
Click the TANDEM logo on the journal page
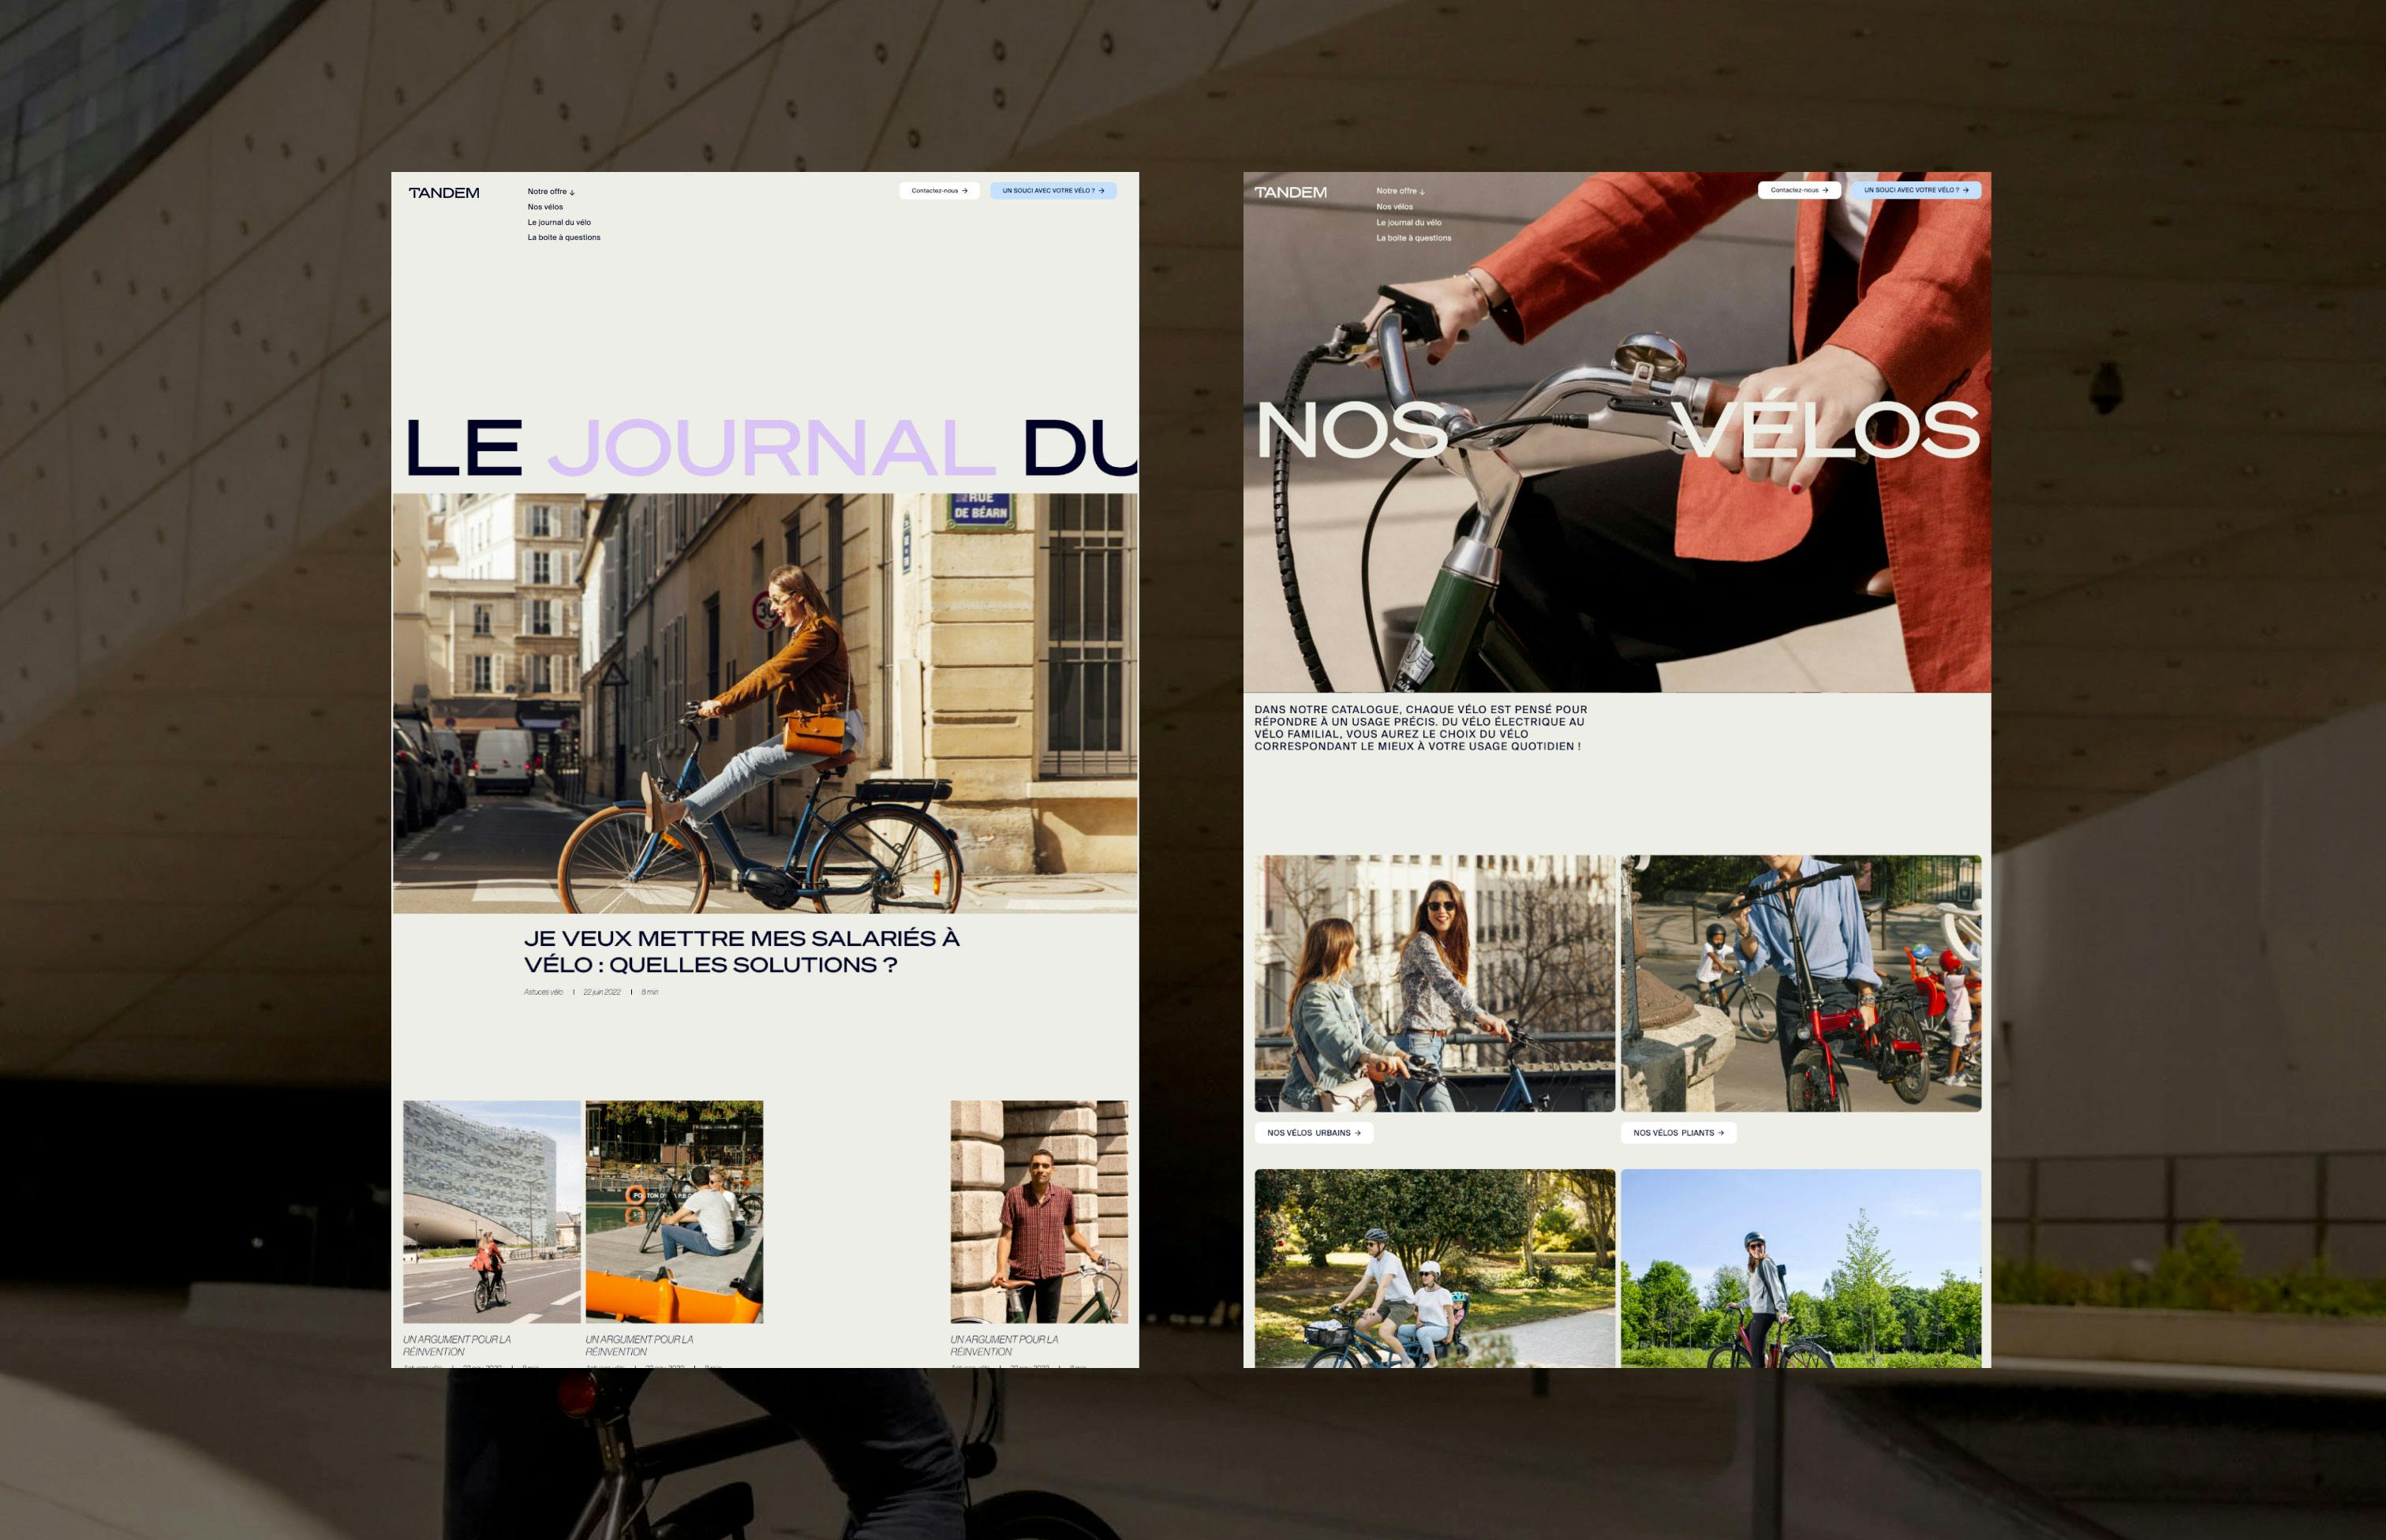tap(444, 193)
